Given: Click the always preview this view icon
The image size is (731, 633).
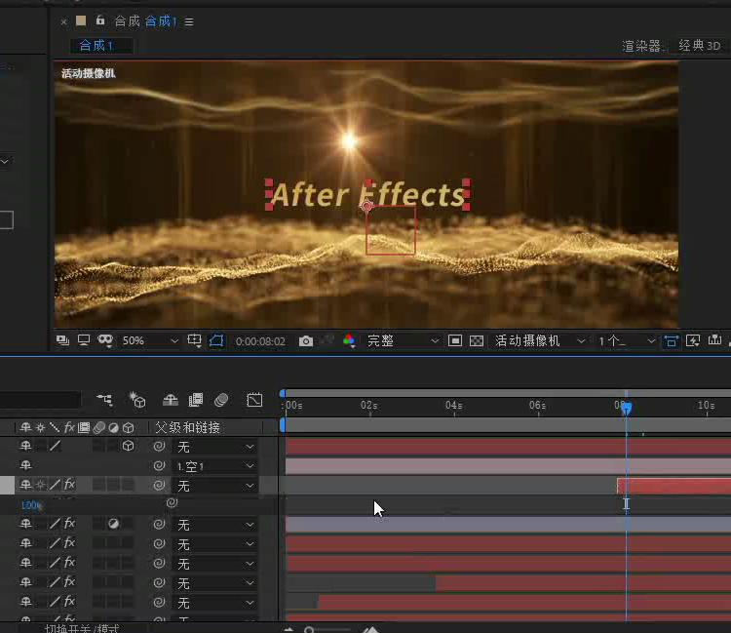Looking at the screenshot, I should pyautogui.click(x=62, y=340).
